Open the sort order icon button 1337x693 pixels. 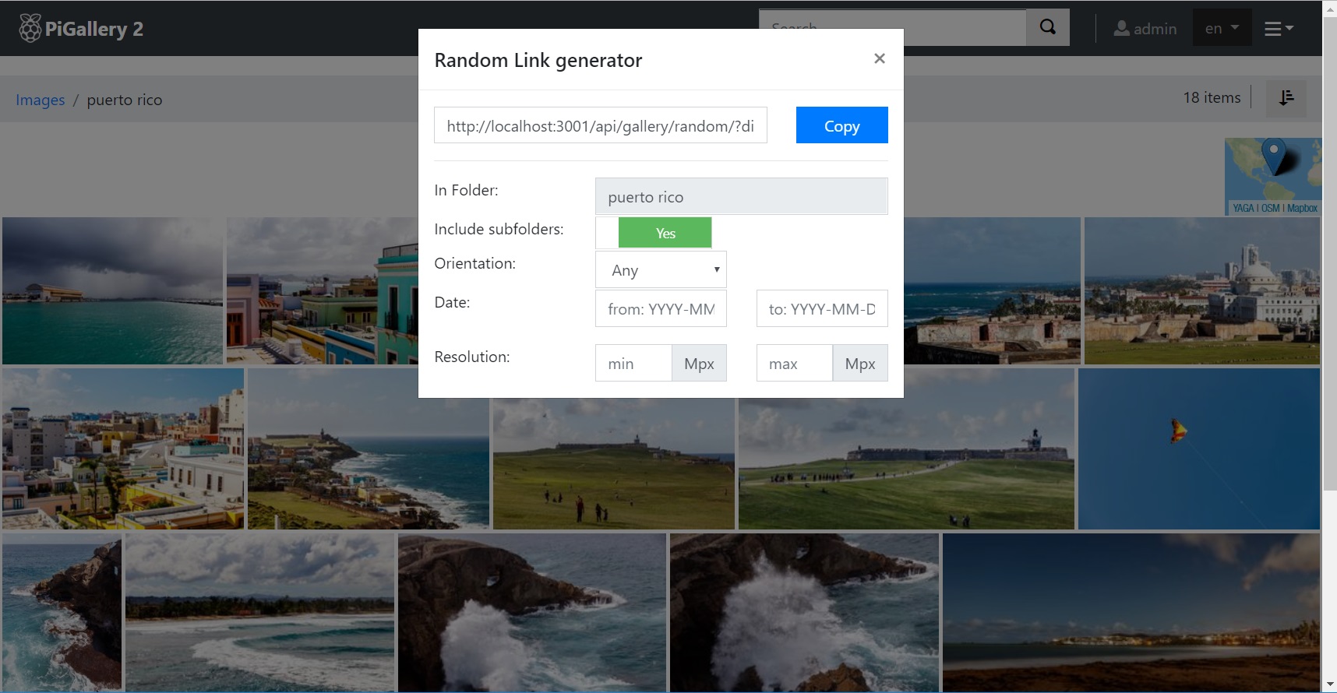1286,98
